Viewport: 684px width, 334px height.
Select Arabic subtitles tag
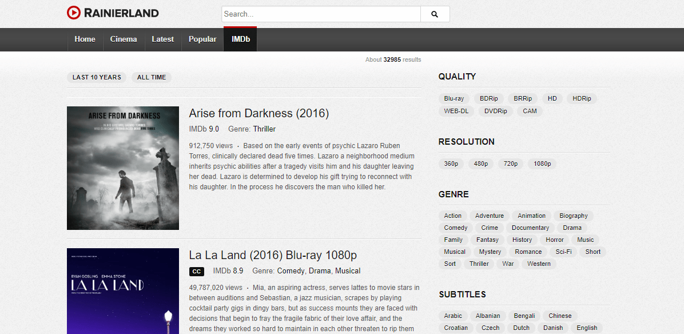pos(453,316)
